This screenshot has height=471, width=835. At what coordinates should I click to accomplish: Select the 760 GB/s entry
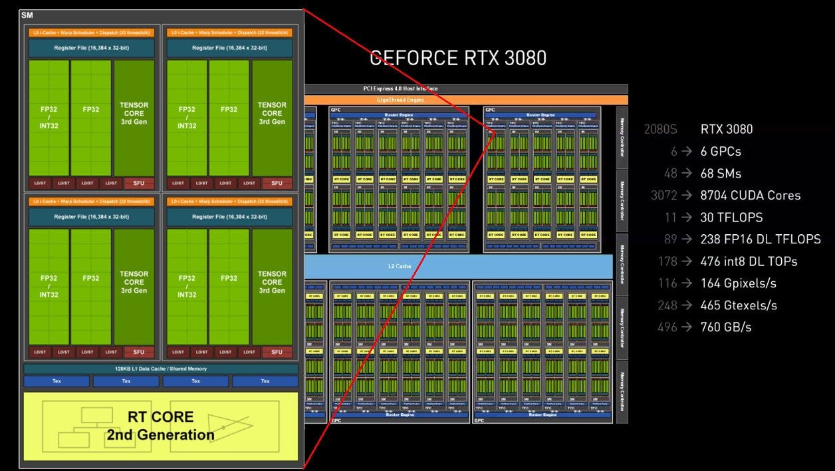726,327
